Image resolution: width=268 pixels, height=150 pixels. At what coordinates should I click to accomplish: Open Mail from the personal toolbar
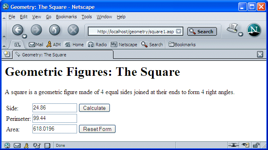[36, 45]
